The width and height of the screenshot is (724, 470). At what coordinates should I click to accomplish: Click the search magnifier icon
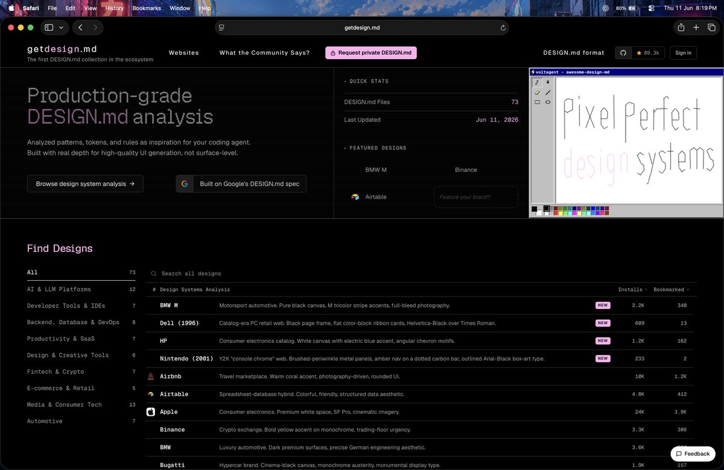click(154, 274)
